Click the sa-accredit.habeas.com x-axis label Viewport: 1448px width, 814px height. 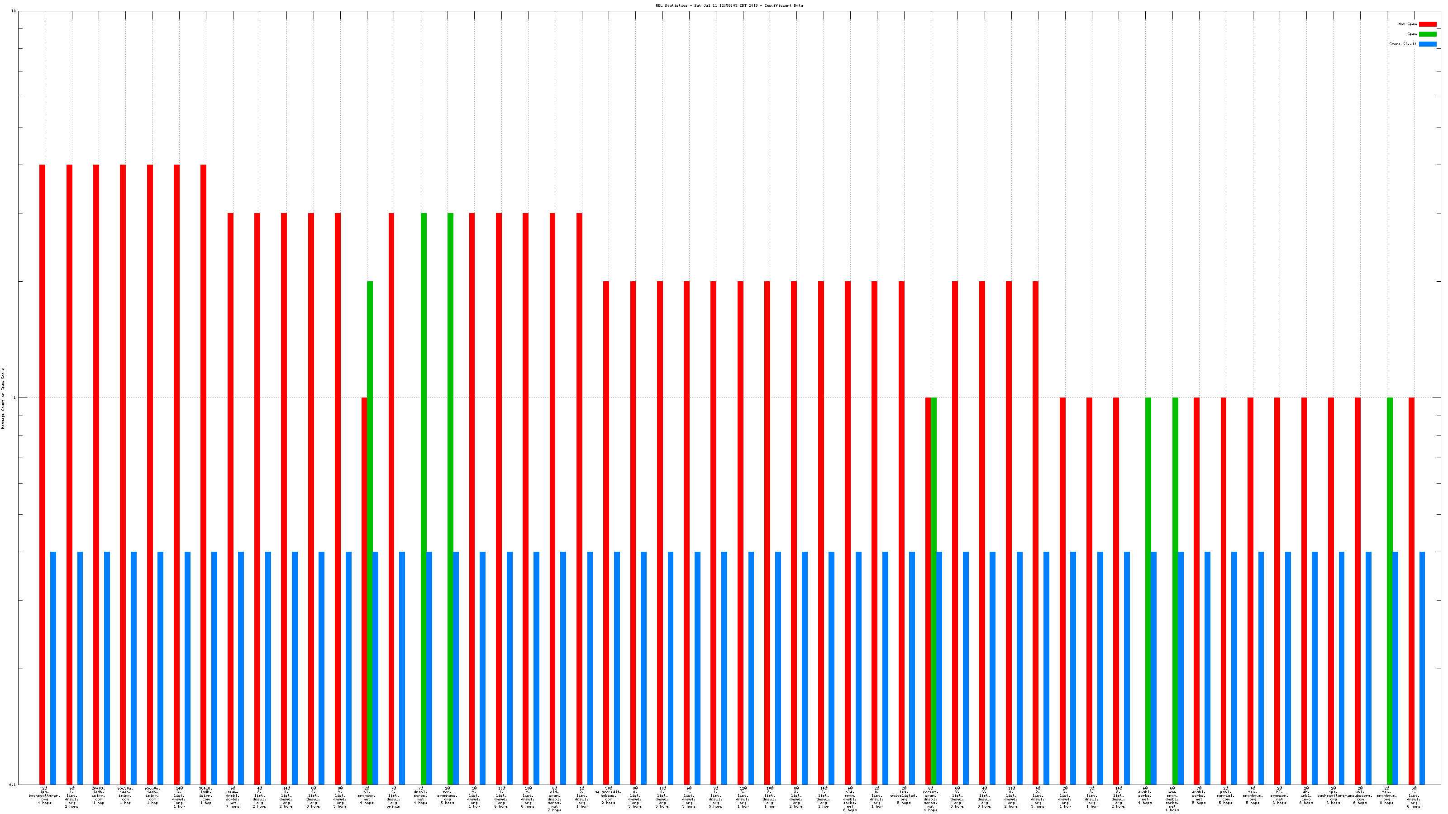608,795
